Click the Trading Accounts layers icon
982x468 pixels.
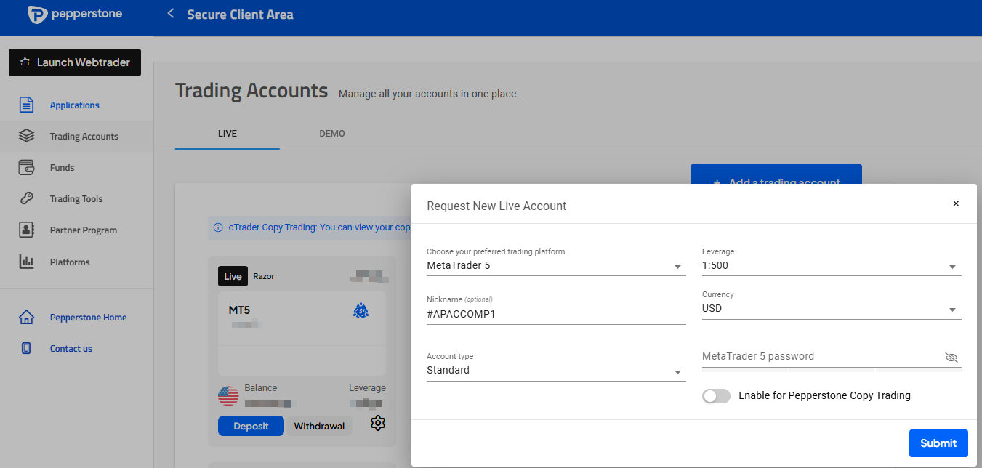[x=26, y=136]
